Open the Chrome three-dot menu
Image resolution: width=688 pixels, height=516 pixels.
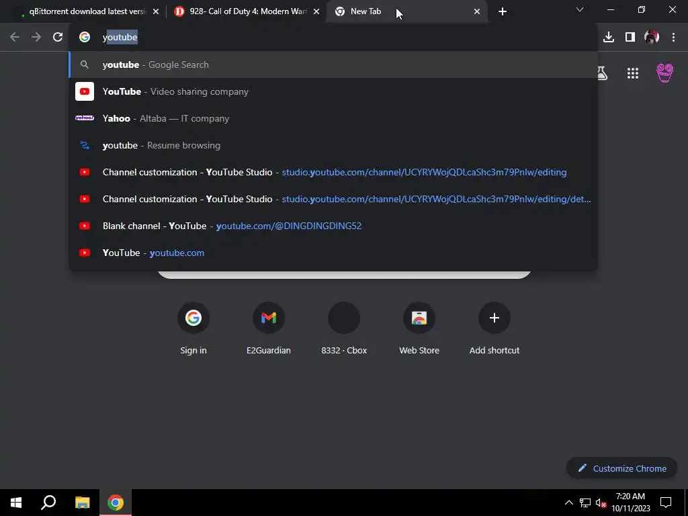tap(673, 38)
